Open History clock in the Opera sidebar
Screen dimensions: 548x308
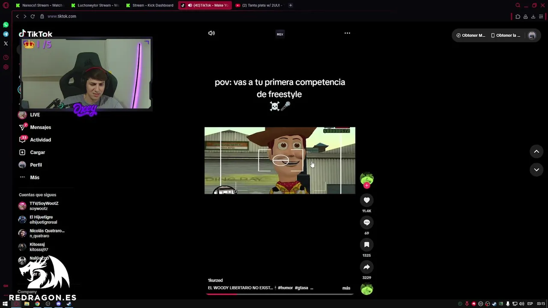6,57
